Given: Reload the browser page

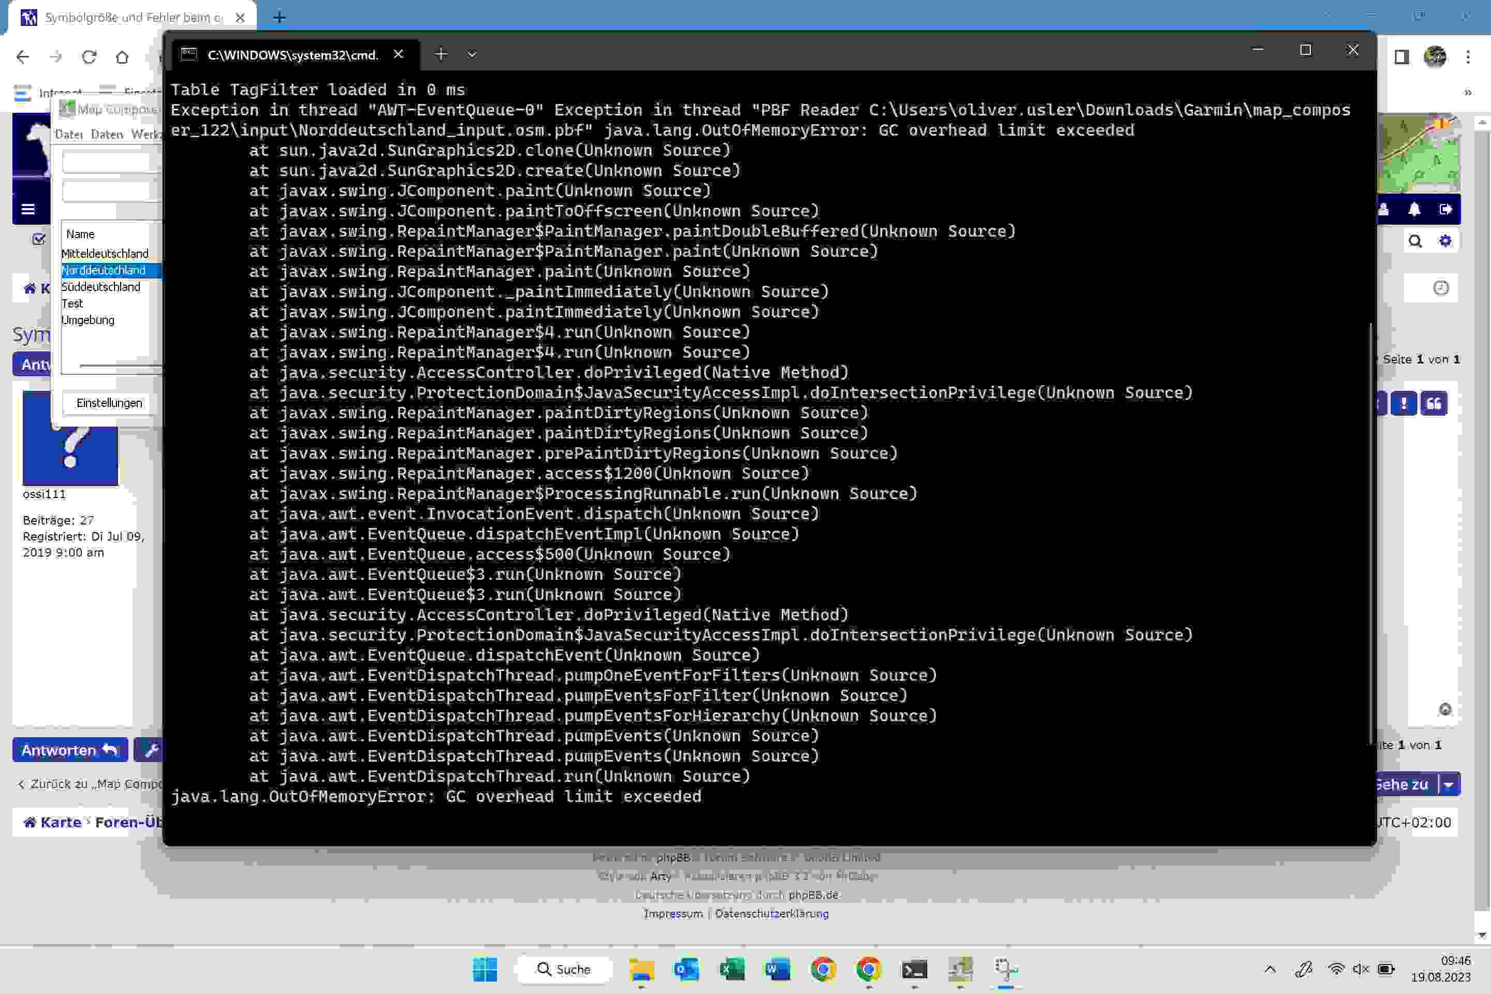Looking at the screenshot, I should click(89, 57).
